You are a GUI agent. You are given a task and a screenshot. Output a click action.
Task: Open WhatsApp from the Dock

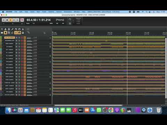click(99, 110)
